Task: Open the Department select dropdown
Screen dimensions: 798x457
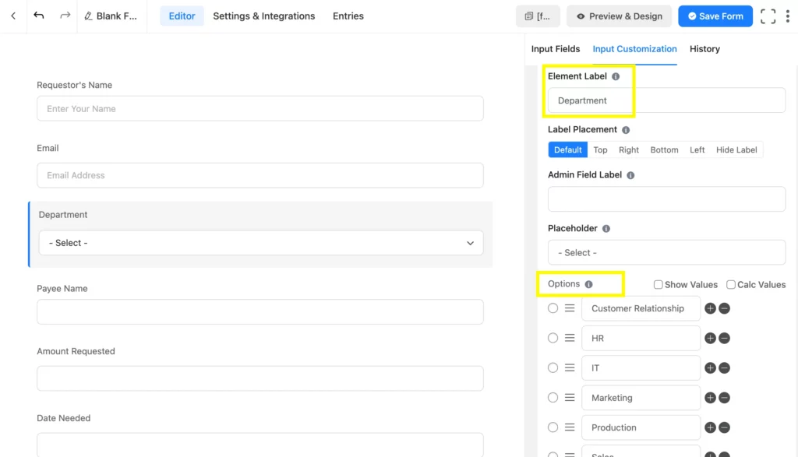Action: [x=260, y=243]
